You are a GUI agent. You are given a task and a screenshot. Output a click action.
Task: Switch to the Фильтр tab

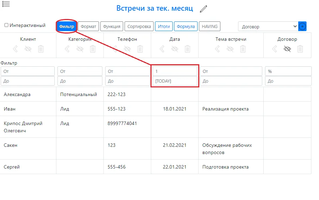[x=66, y=26]
